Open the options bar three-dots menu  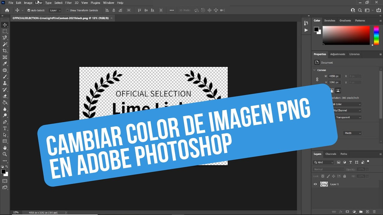coord(171,10)
